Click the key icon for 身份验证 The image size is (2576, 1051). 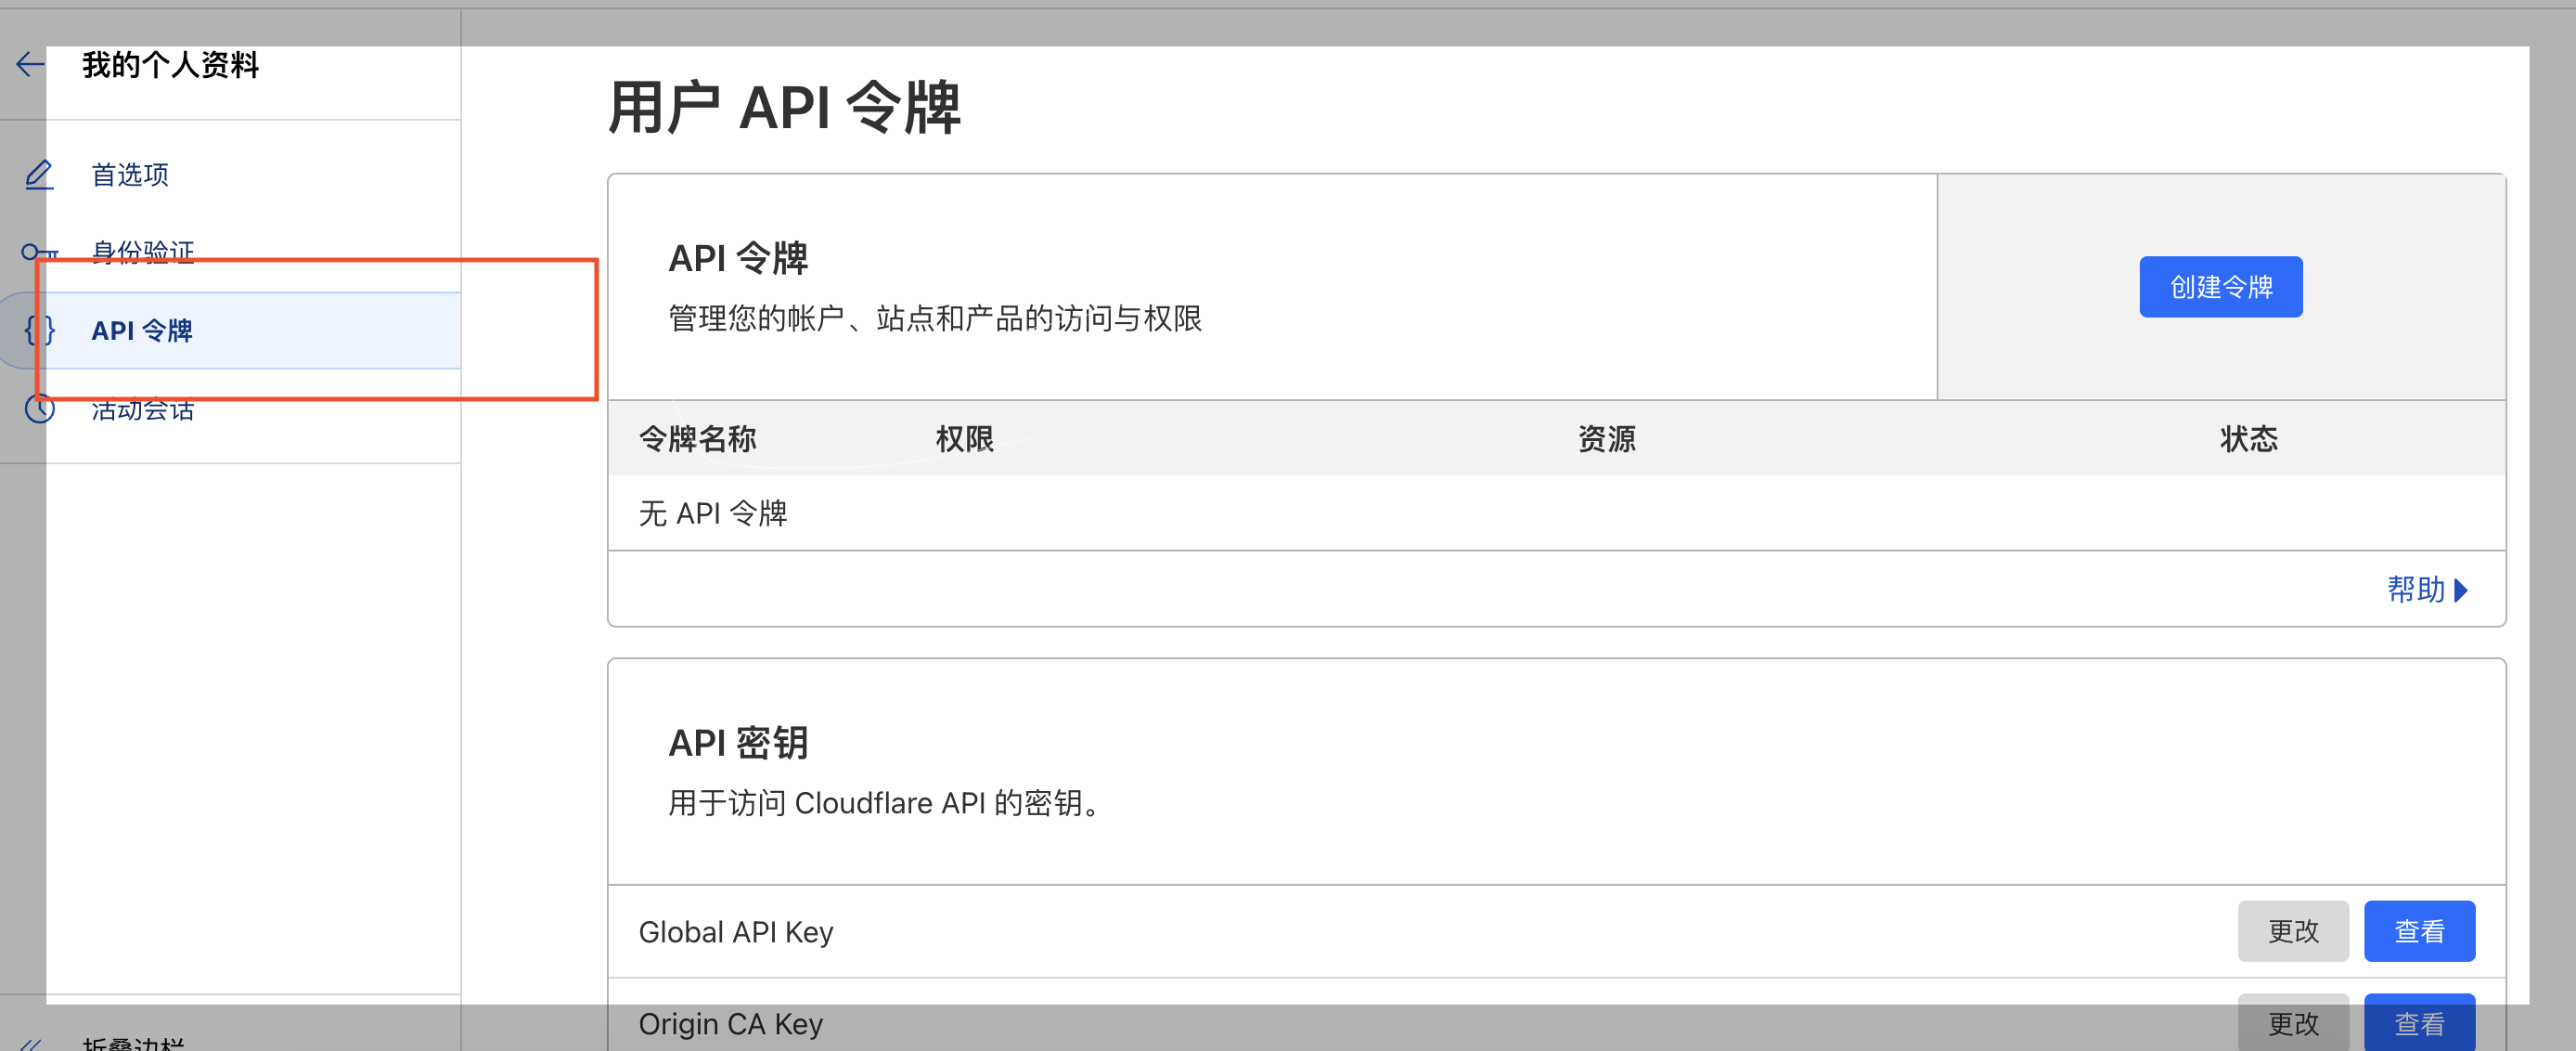coord(39,252)
